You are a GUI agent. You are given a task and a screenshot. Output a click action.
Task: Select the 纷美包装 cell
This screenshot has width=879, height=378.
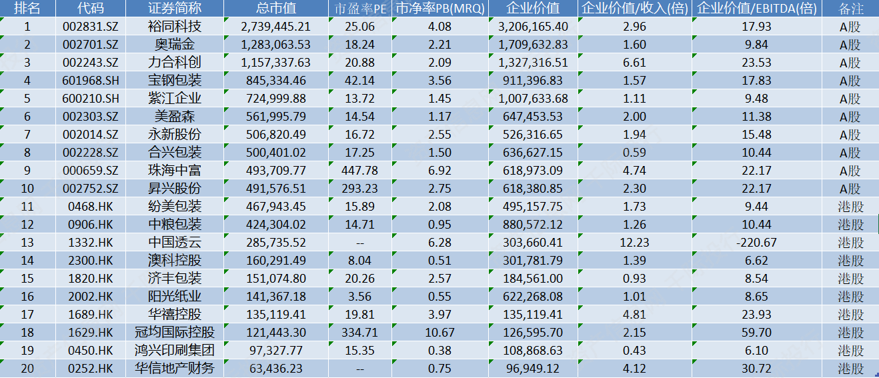174,207
